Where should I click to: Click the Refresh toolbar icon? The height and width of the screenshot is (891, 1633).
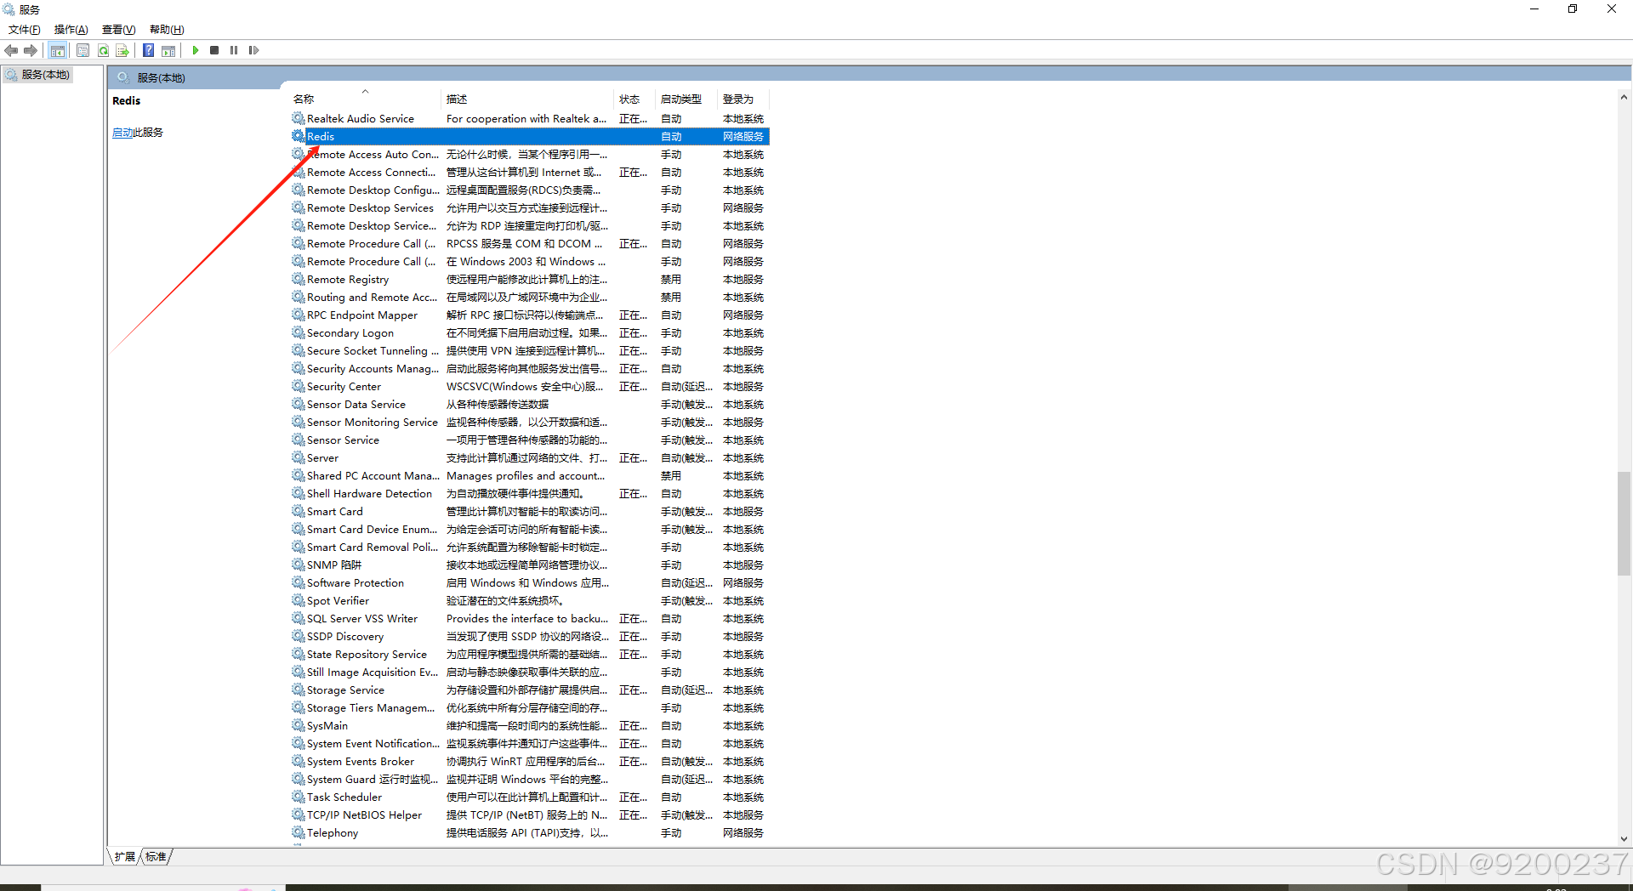[103, 50]
